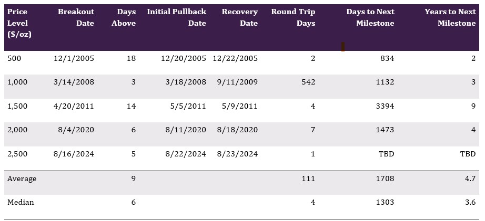Click the 542 round trip days cell
485x221 pixels.
point(307,82)
